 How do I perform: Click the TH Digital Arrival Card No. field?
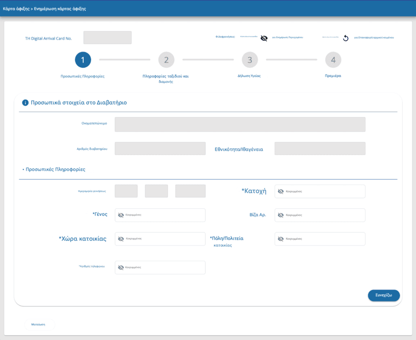point(108,37)
